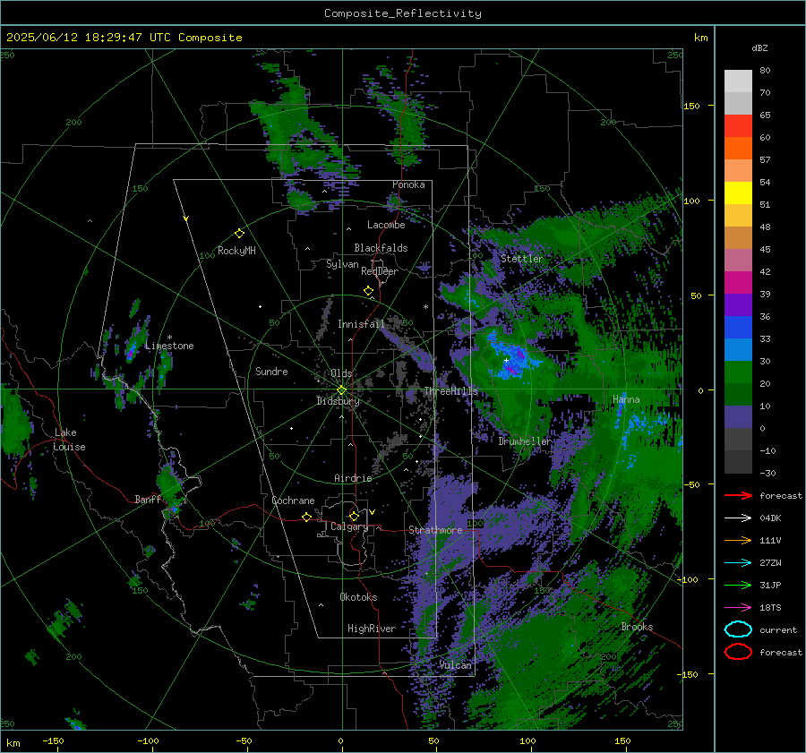Click the Innisfail label

[362, 324]
